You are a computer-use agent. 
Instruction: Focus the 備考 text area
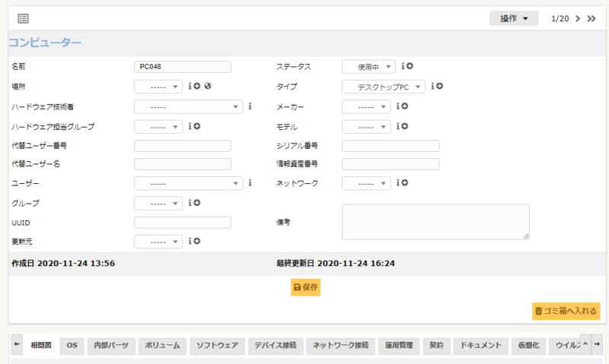435,222
